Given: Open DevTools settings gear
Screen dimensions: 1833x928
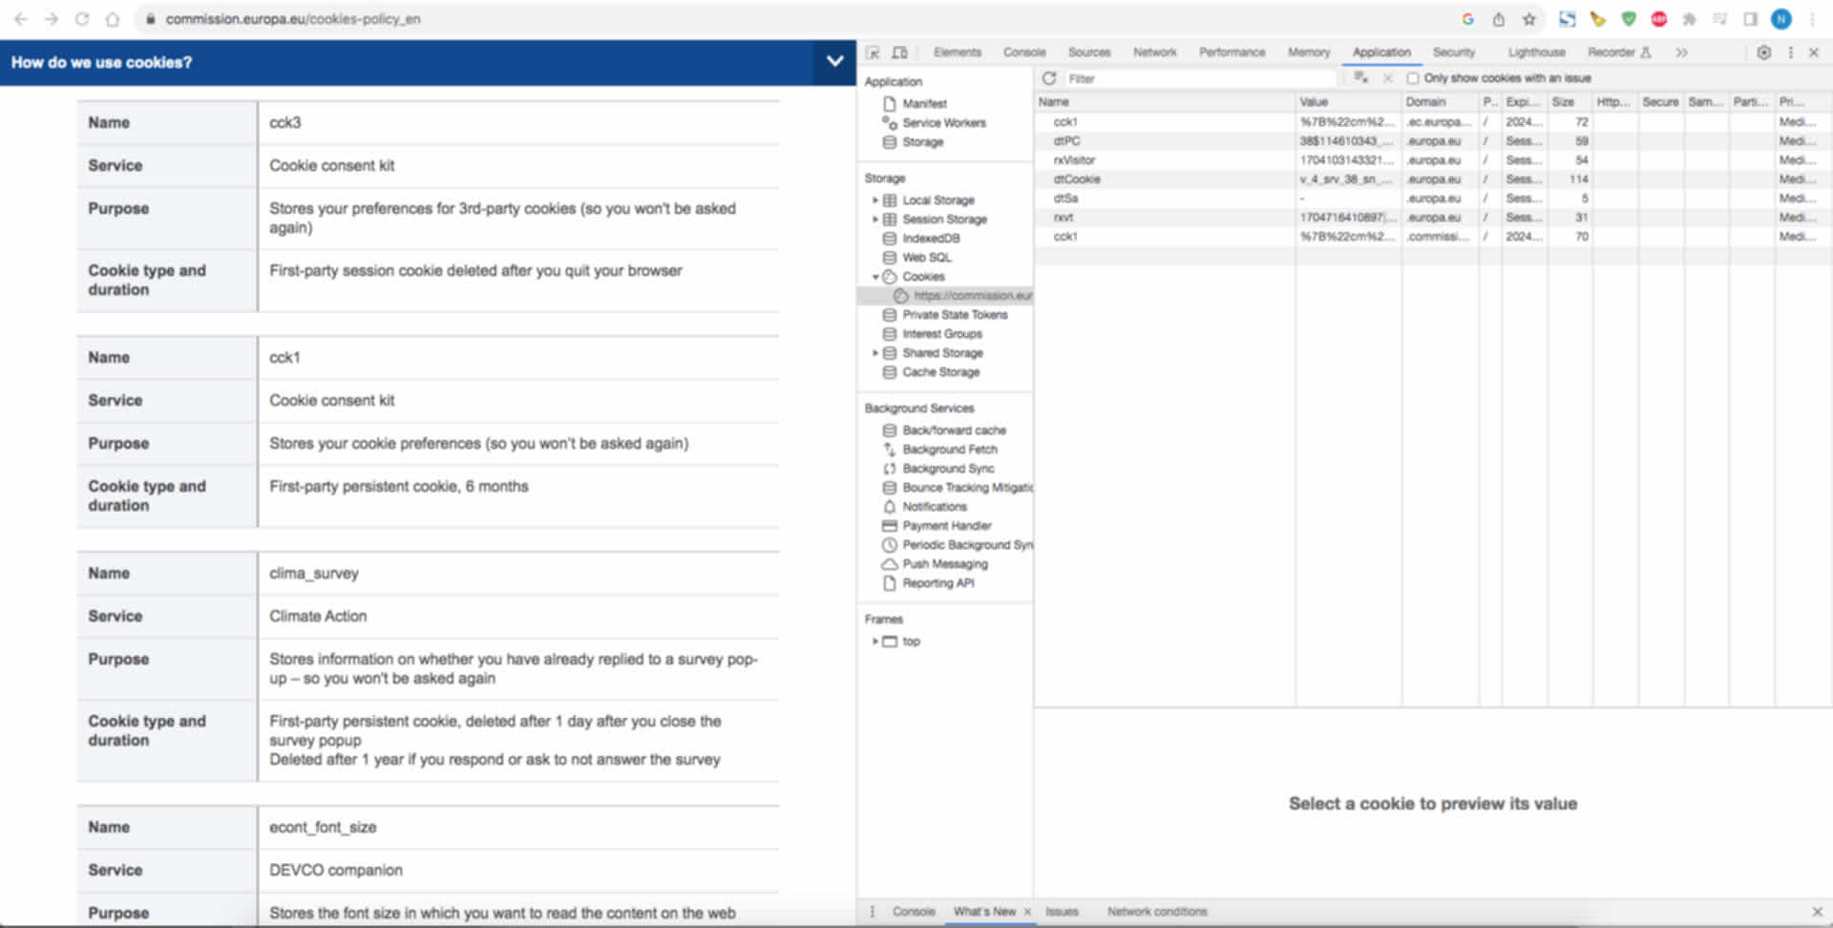Looking at the screenshot, I should [x=1764, y=53].
